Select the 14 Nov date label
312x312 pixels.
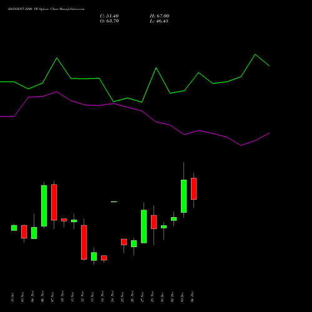tap(102, 297)
